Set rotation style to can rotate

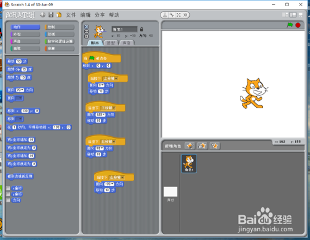[x=86, y=27]
